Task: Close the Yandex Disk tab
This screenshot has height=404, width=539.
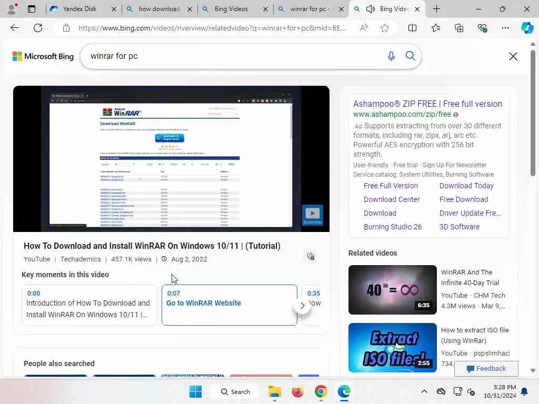Action: click(x=114, y=9)
